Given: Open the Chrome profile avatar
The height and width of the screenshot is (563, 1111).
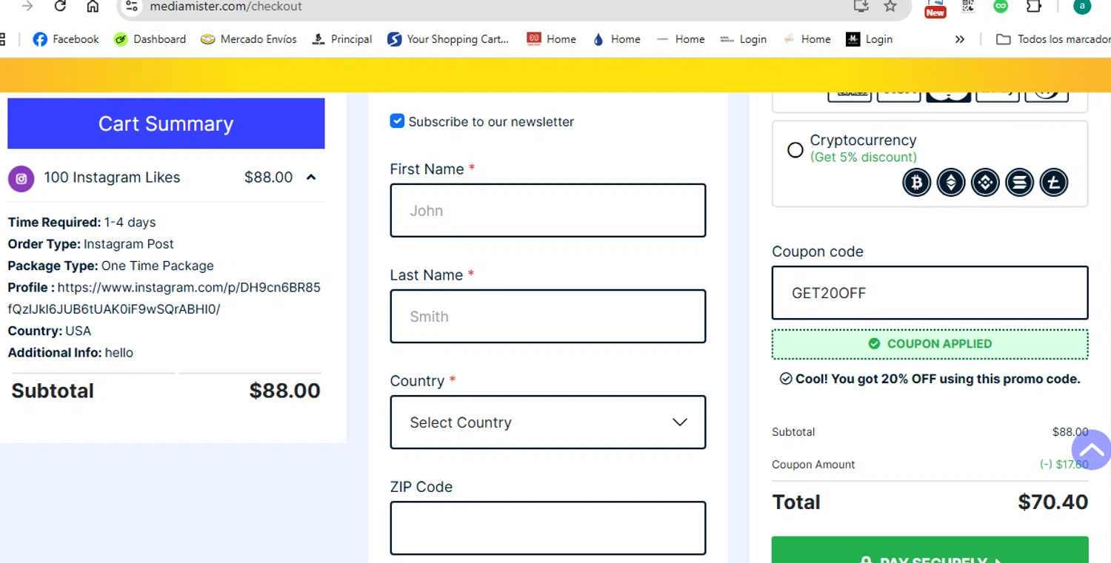Looking at the screenshot, I should [x=1082, y=6].
